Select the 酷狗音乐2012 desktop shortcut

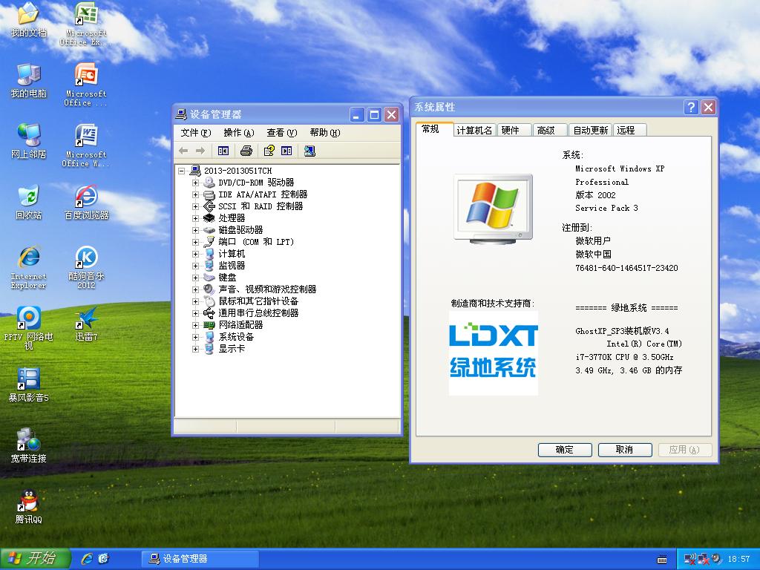pyautogui.click(x=86, y=267)
